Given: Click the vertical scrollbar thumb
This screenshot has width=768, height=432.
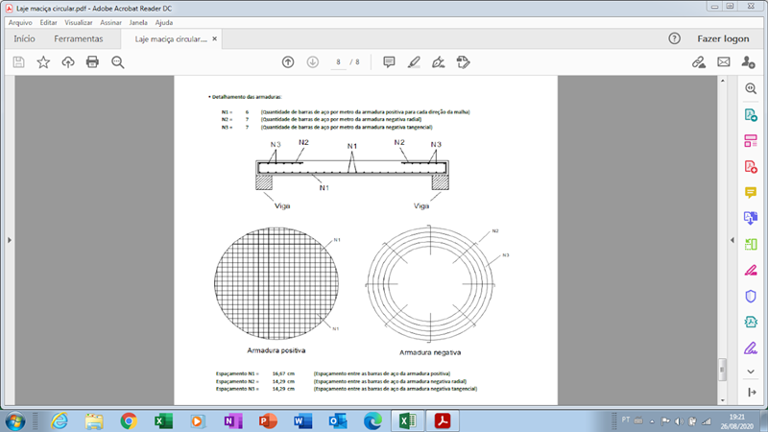Looking at the screenshot, I should 723,370.
